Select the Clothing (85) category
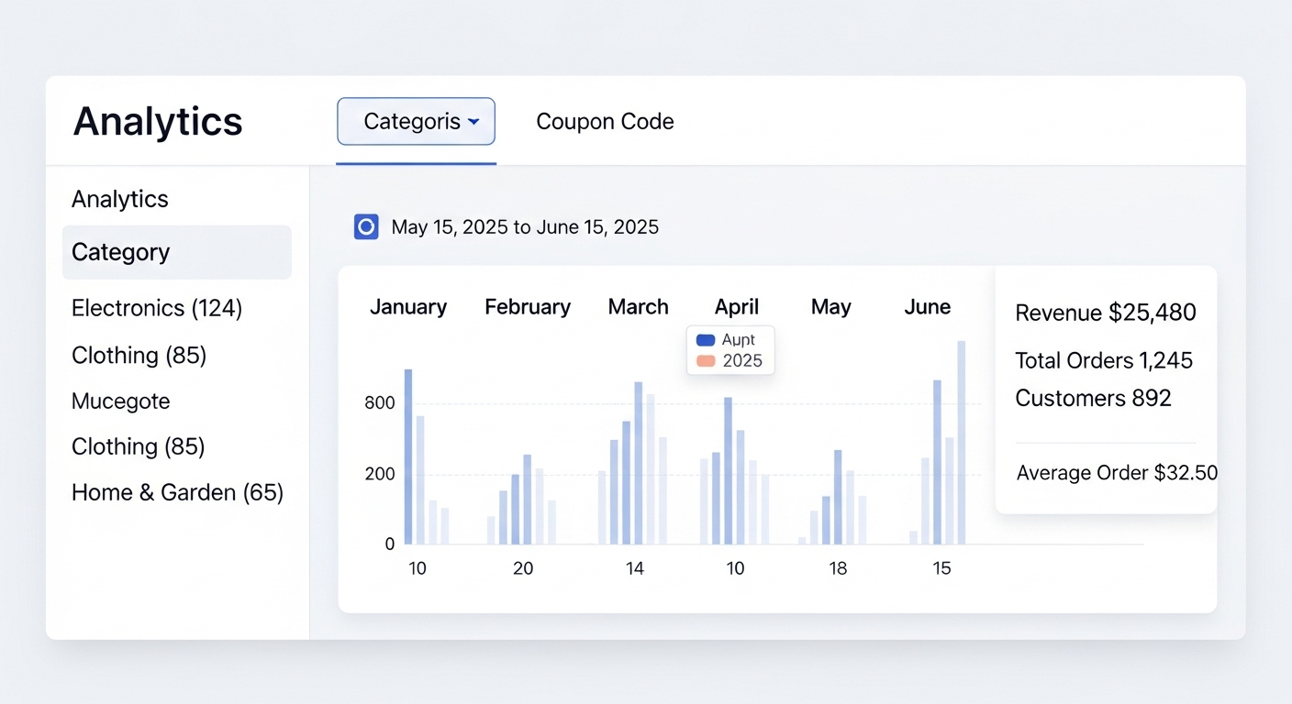Screen dimensions: 1292x704 point(139,356)
